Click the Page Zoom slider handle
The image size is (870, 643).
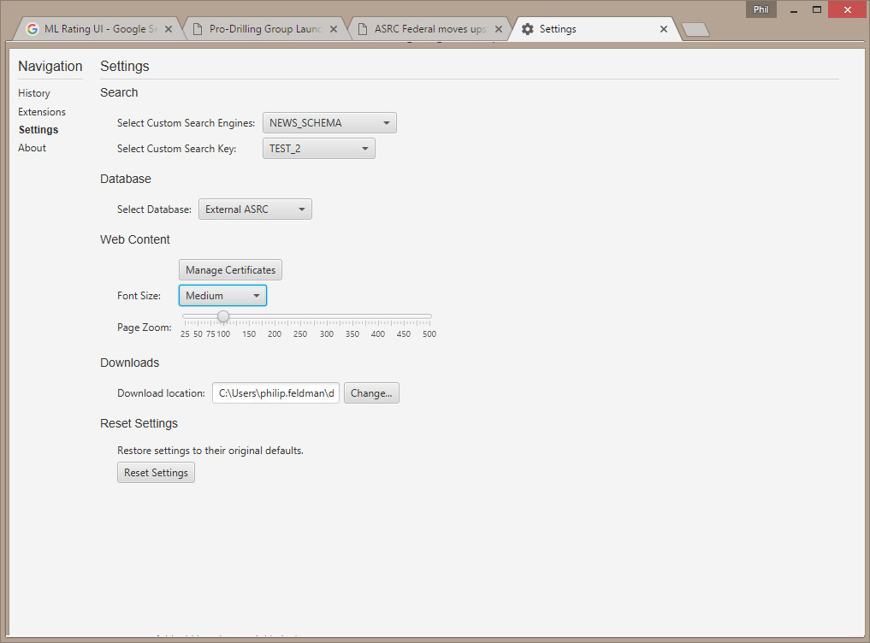[223, 316]
